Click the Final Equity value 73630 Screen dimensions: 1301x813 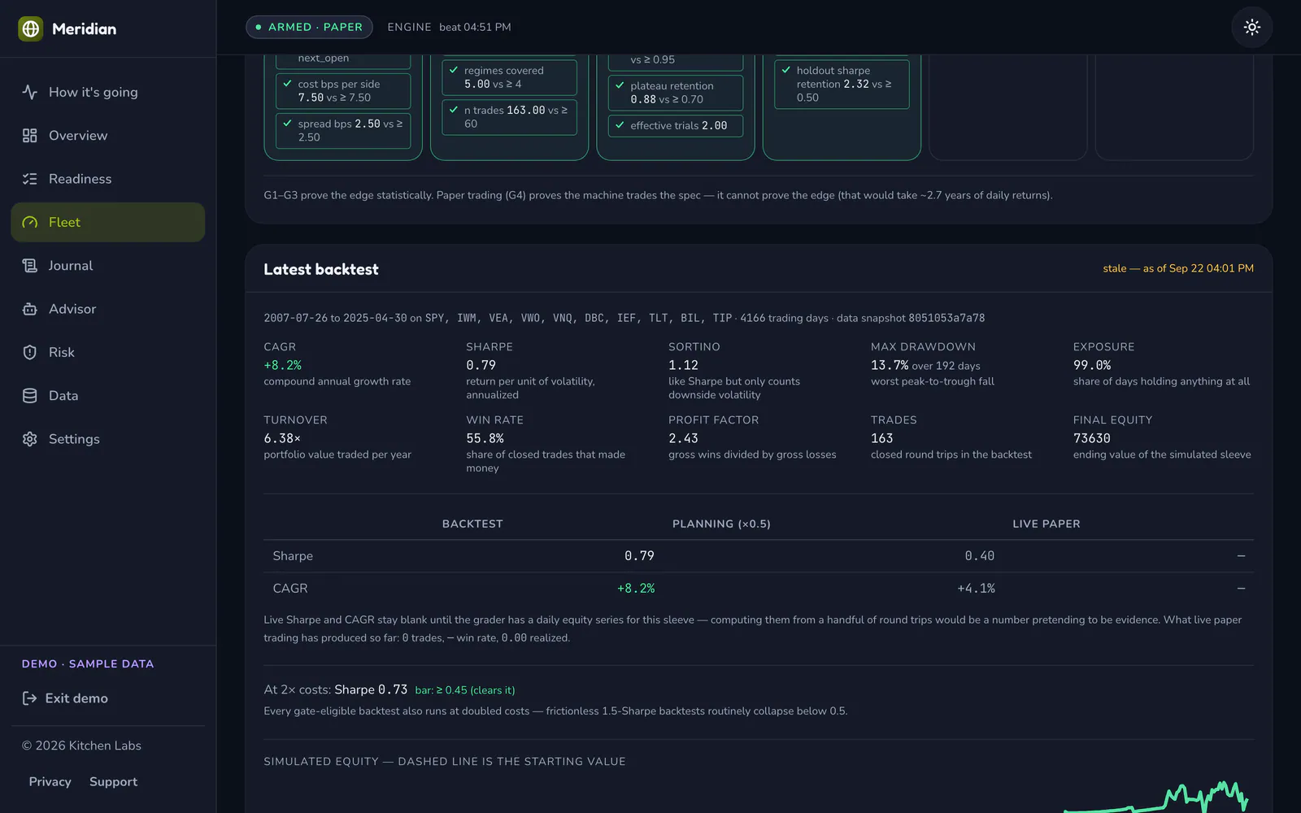tap(1091, 438)
